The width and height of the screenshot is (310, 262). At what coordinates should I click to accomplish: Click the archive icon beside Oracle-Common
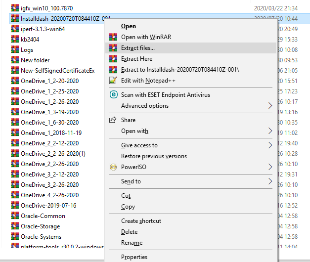point(15,216)
